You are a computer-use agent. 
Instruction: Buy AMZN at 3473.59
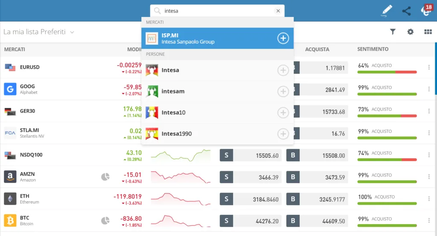317,177
